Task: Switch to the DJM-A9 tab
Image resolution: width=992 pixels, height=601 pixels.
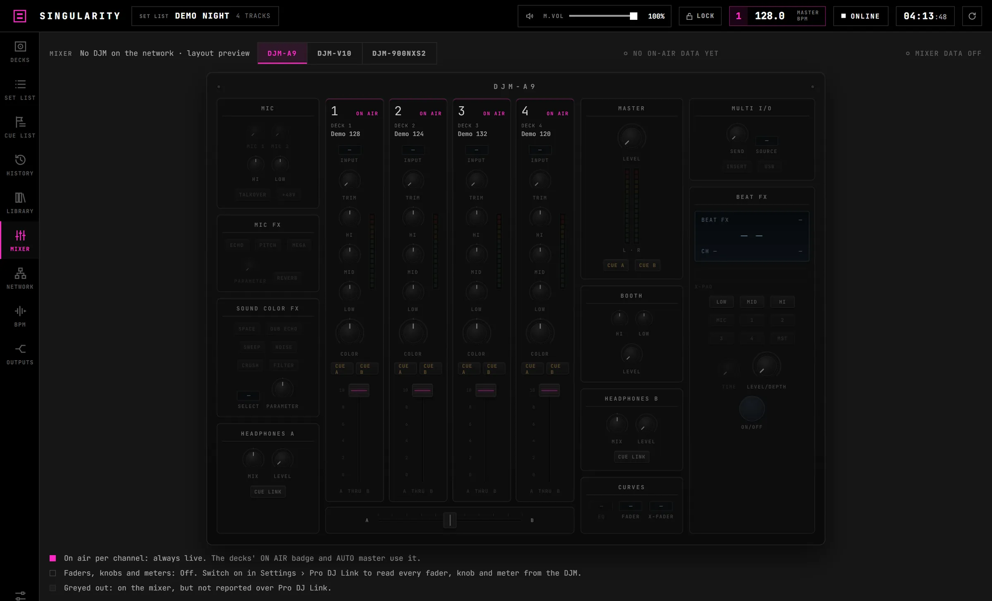Action: point(282,53)
